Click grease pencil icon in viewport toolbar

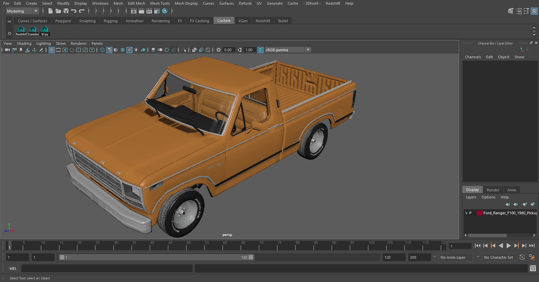pyautogui.click(x=41, y=50)
